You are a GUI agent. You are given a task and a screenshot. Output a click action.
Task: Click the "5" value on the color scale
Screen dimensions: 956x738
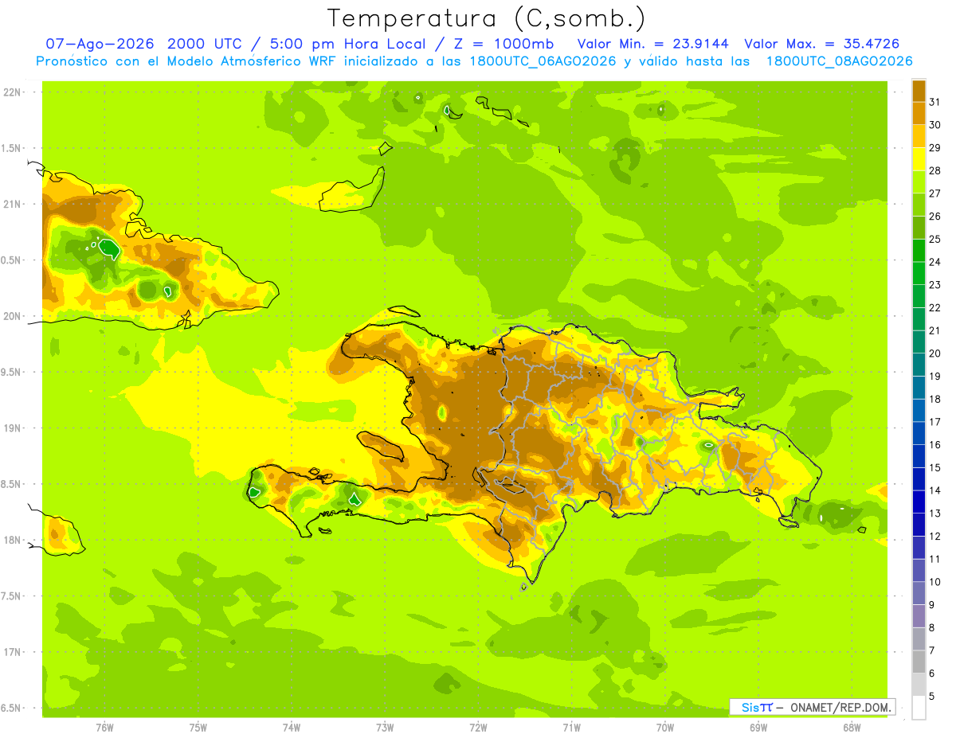pyautogui.click(x=932, y=697)
